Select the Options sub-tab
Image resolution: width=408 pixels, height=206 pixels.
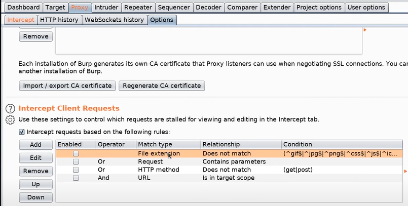pos(162,20)
